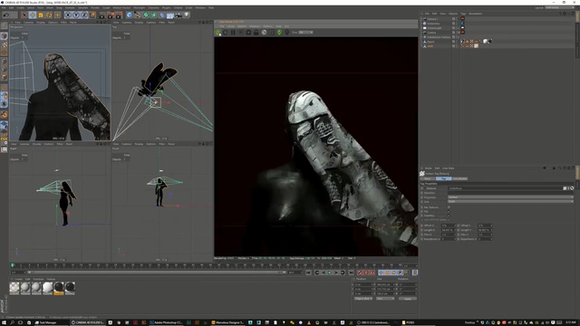Screen dimensions: 580x326
Task: Open the Floor environment palette icon
Action: (x=170, y=15)
